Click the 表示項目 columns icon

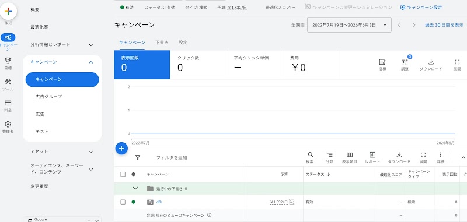coord(350,155)
